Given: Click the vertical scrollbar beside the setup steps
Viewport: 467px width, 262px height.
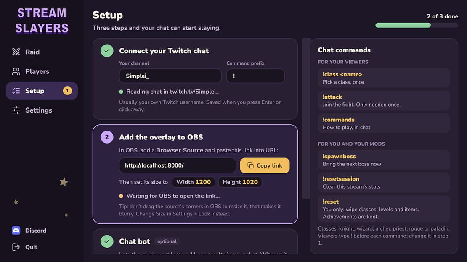Looking at the screenshot, I should click(x=306, y=118).
